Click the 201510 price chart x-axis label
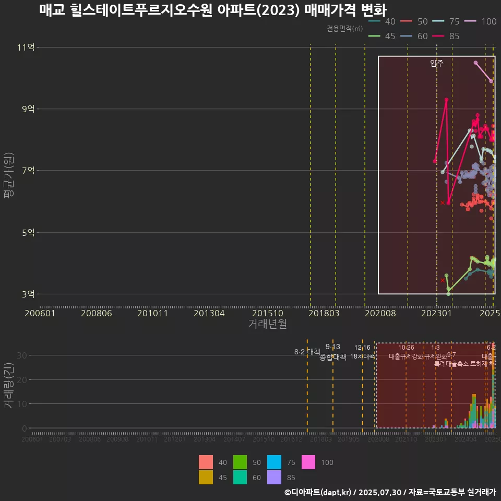The width and height of the screenshot is (501, 501). coord(268,313)
